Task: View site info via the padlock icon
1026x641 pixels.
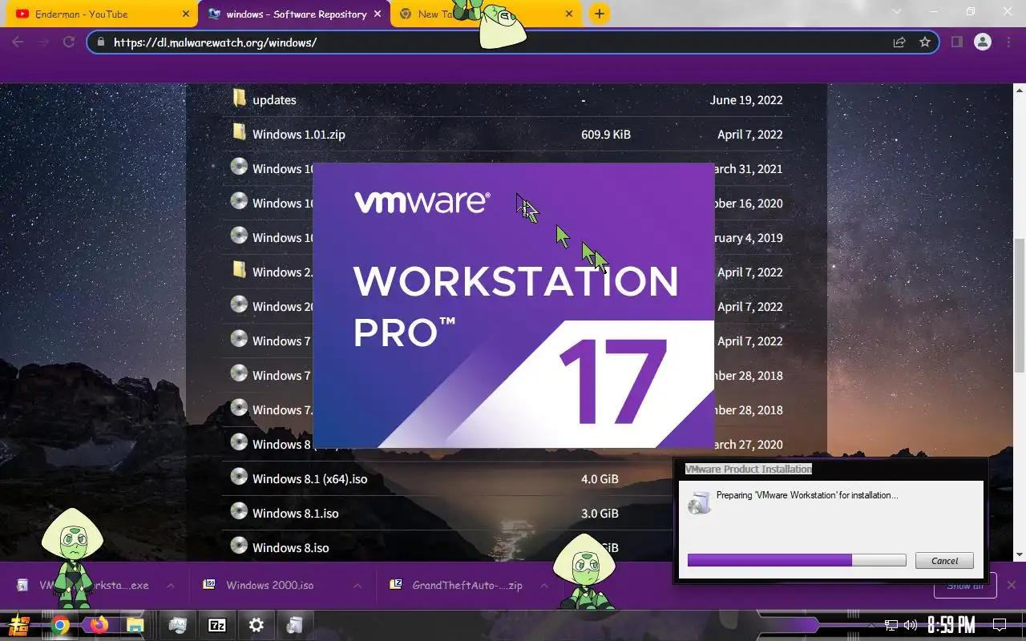Action: (x=100, y=42)
